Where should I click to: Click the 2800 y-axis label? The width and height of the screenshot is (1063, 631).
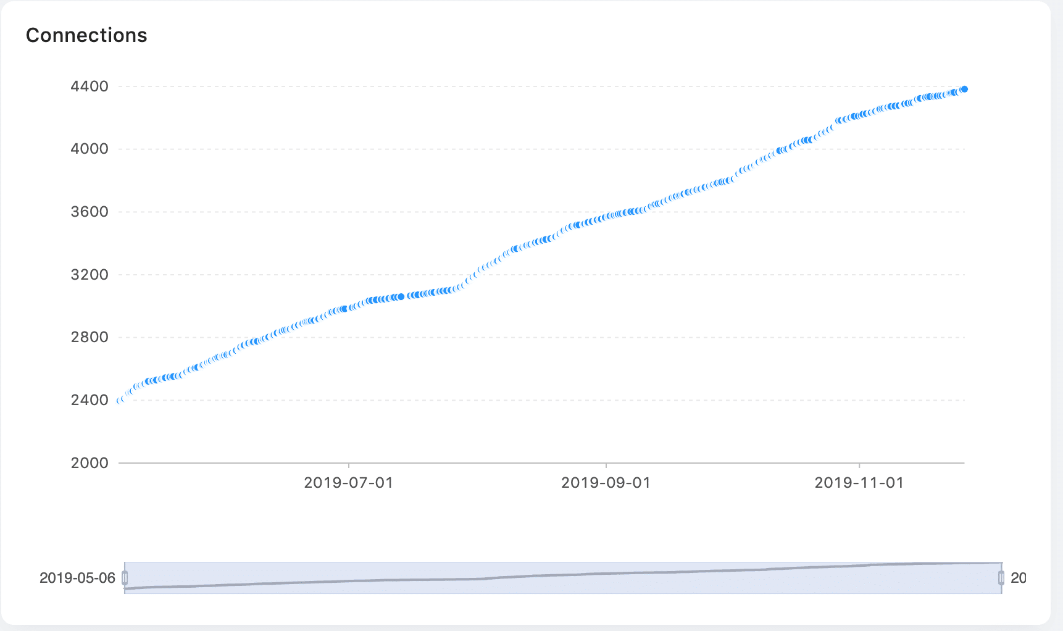(90, 337)
